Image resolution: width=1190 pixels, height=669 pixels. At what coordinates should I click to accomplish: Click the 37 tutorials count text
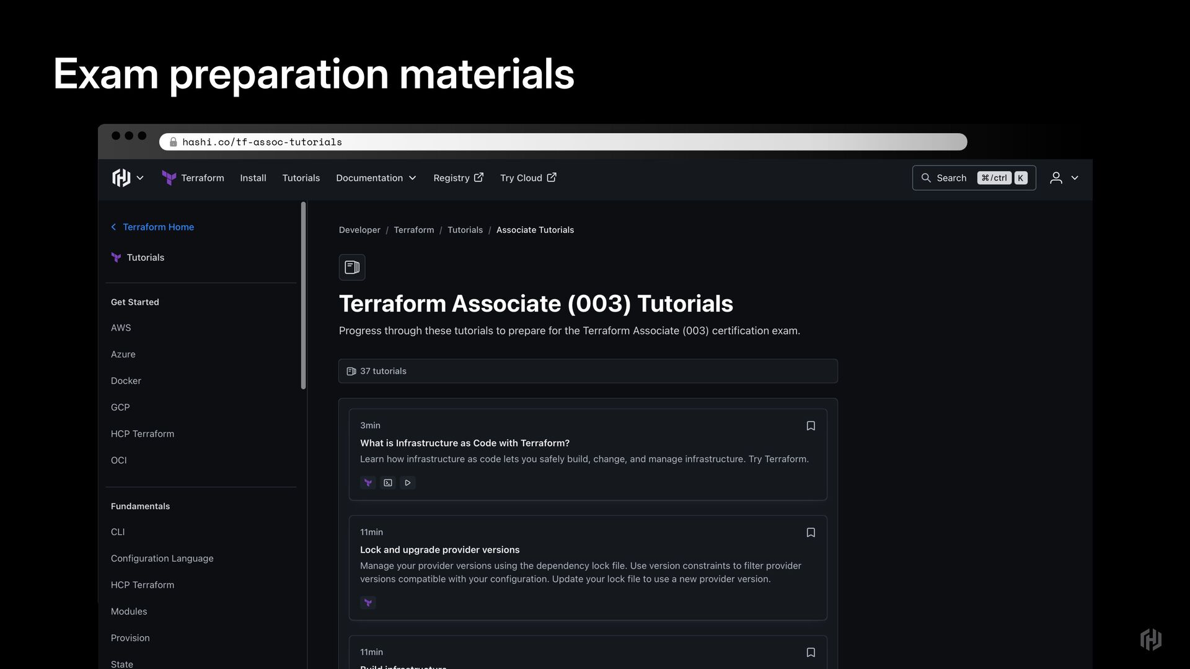(x=383, y=371)
